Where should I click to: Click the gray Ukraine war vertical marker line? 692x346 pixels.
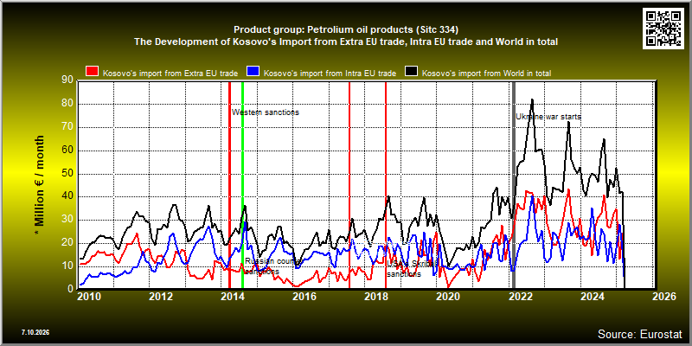[x=514, y=185]
